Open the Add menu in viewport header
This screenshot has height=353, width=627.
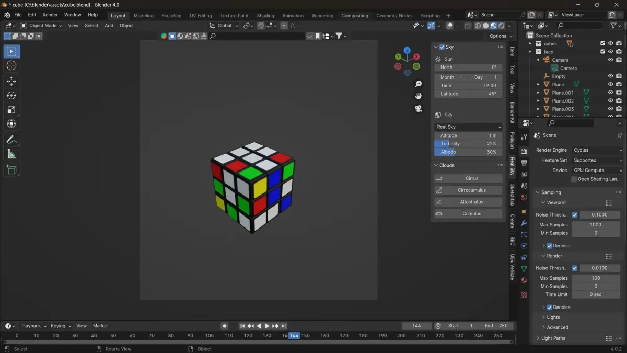[109, 26]
